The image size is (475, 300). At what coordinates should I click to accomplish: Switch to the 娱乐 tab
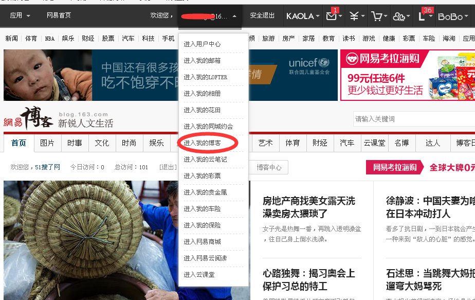[x=156, y=144]
